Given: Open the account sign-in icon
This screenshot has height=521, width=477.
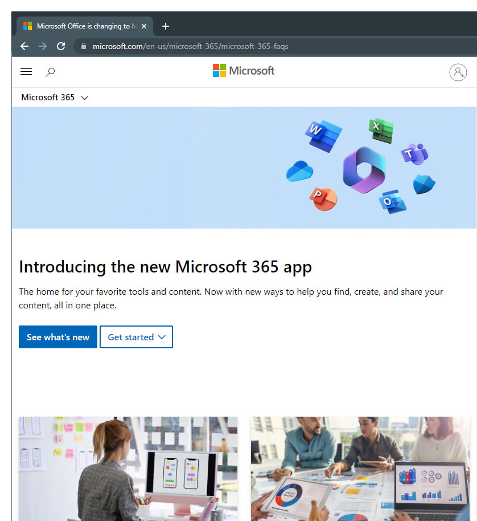Looking at the screenshot, I should [458, 72].
